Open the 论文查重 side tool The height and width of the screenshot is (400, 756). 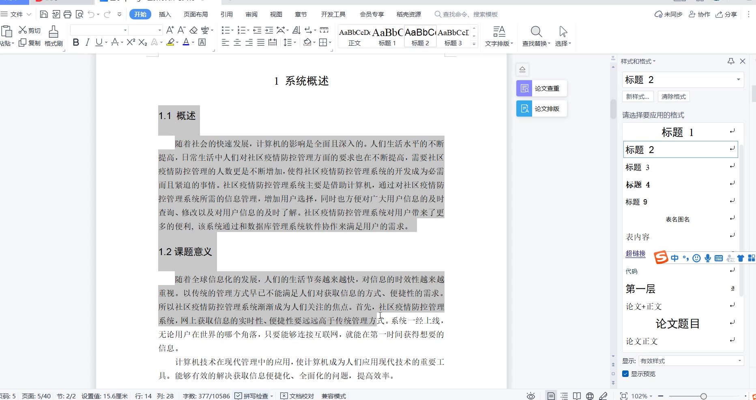click(541, 88)
